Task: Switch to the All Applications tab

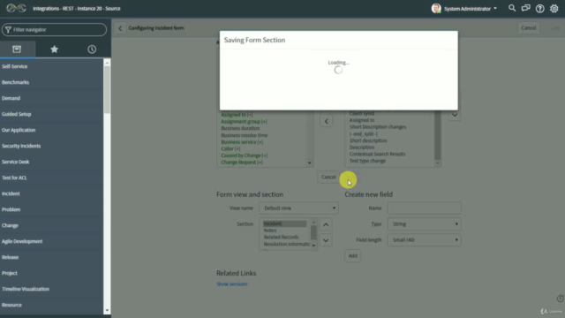Action: [x=17, y=49]
